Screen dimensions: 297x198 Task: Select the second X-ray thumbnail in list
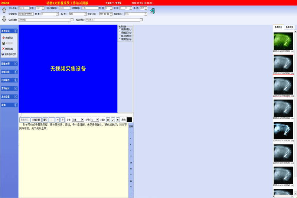(283, 64)
